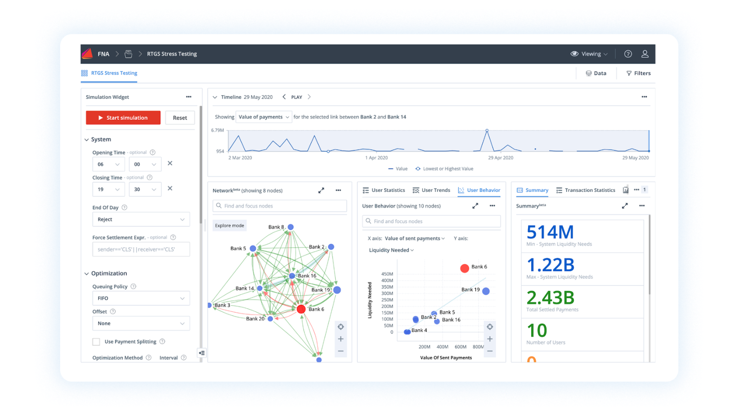734x412 pixels.
Task: Open the Filters panel
Action: [638, 73]
